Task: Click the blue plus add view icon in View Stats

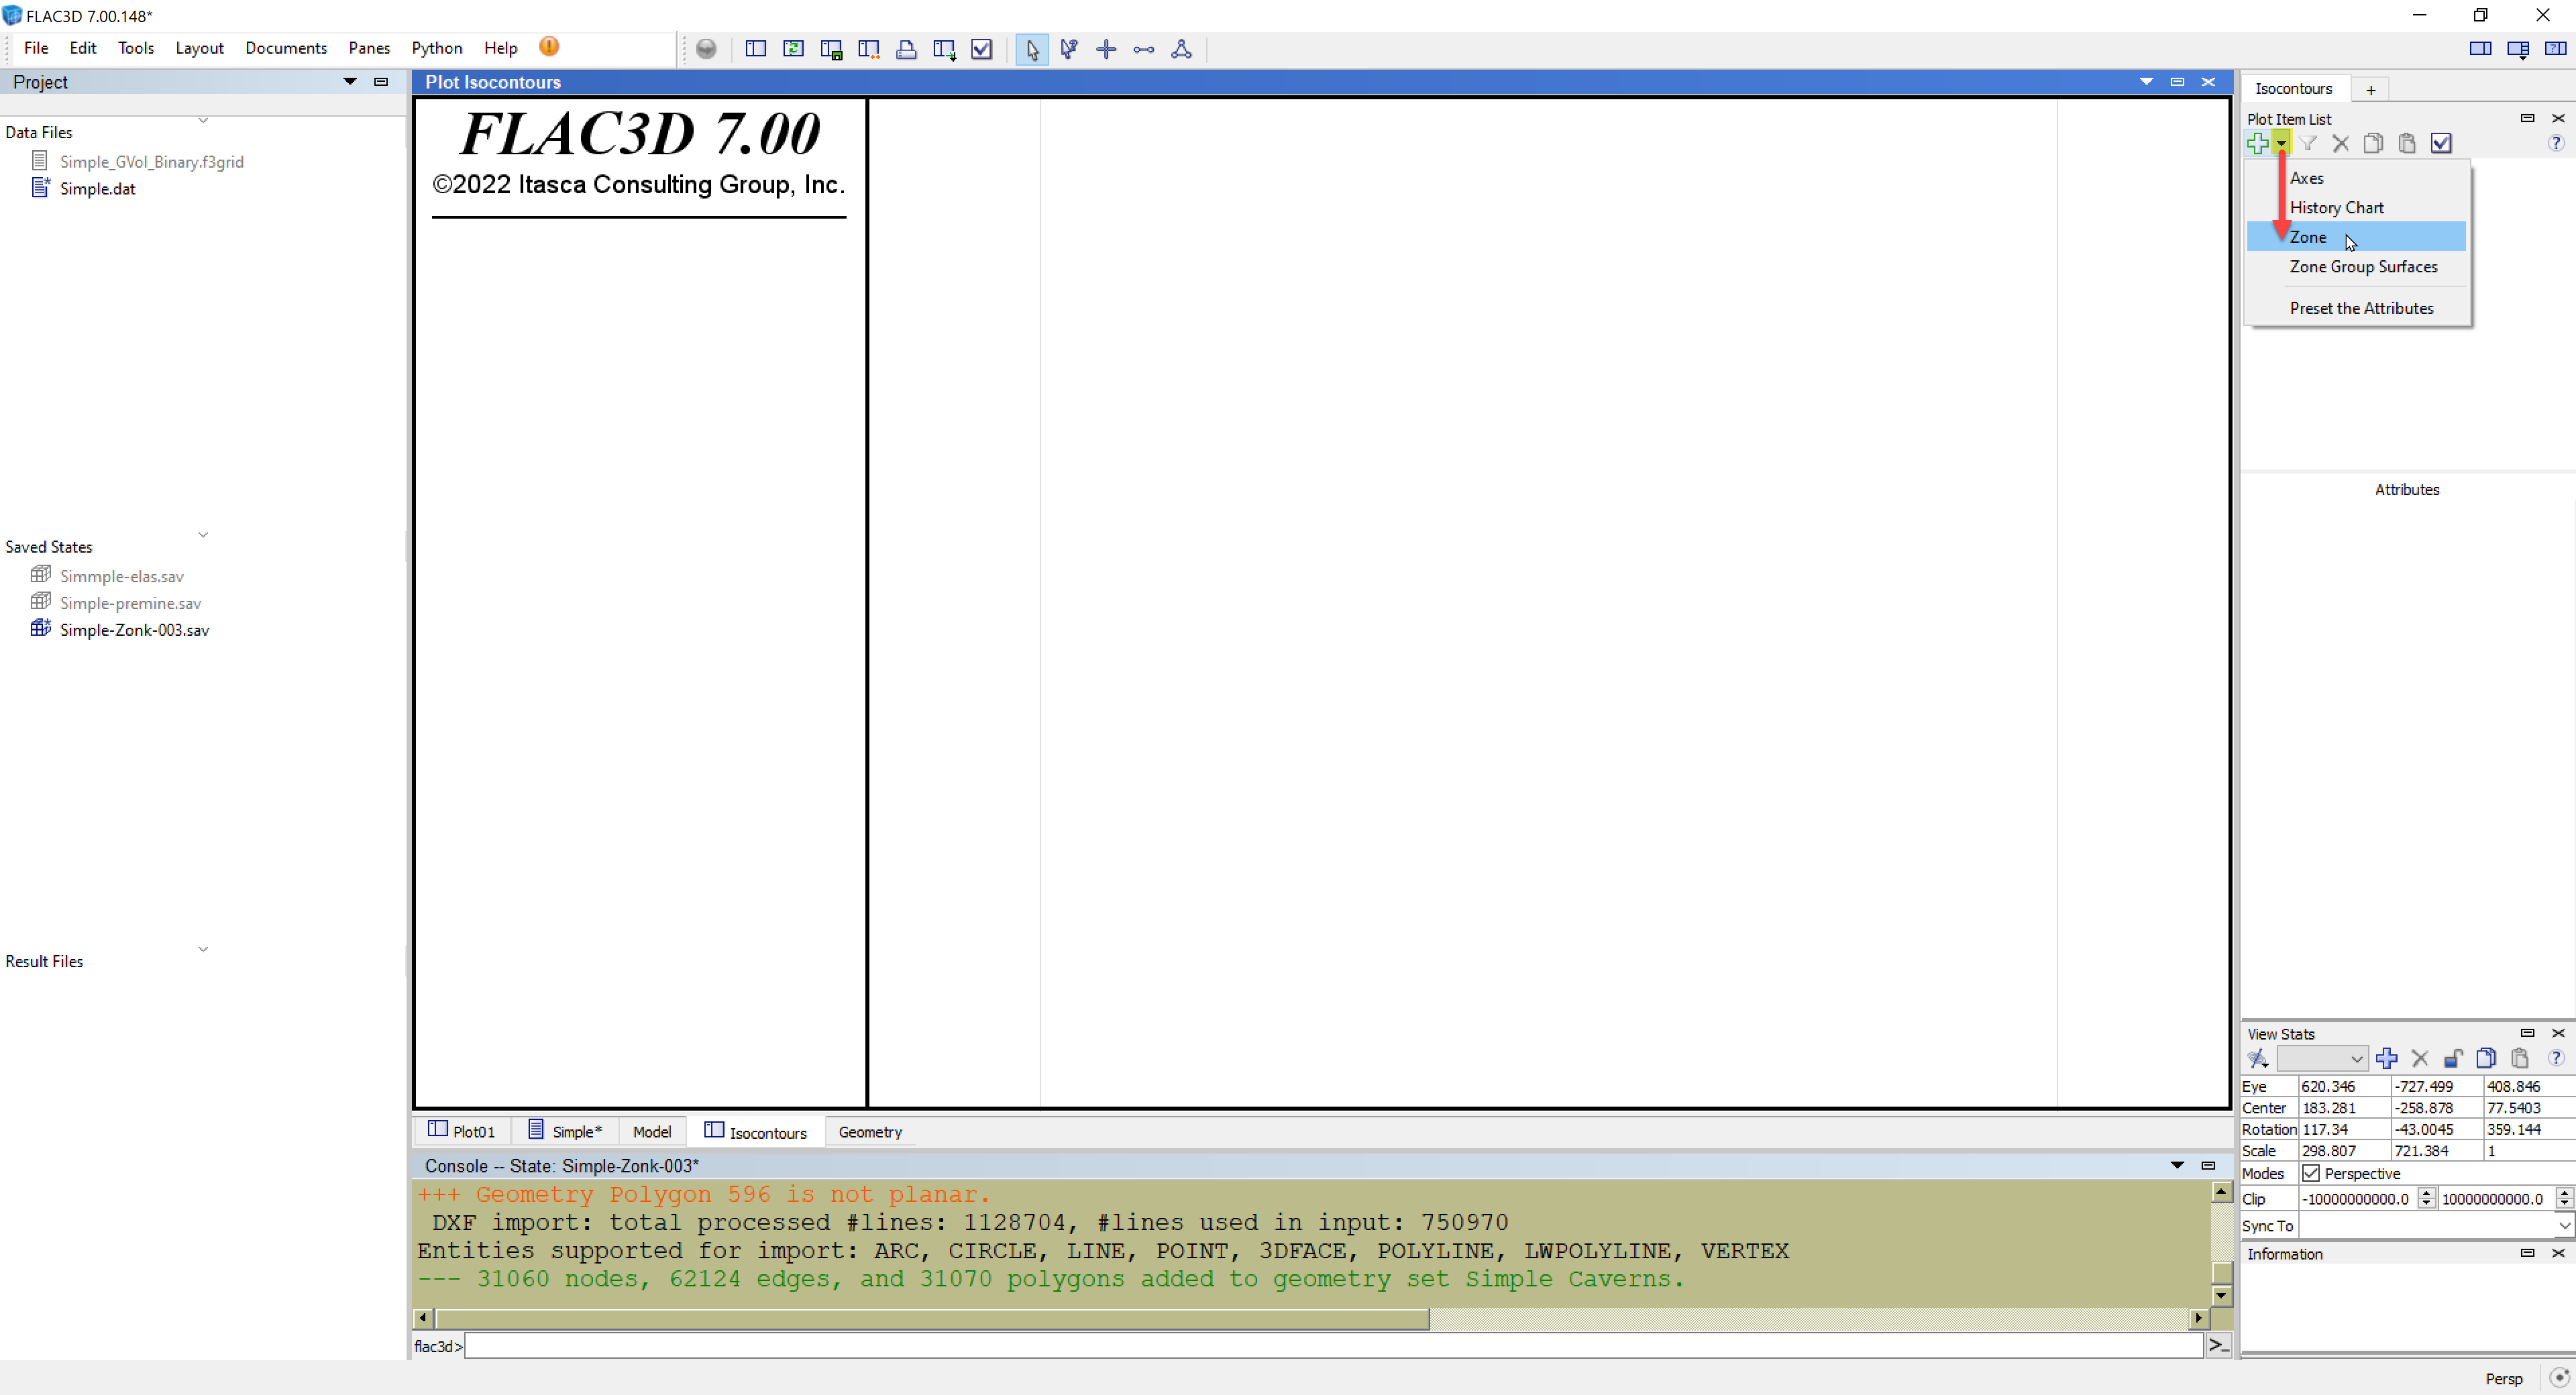Action: tap(2387, 1058)
